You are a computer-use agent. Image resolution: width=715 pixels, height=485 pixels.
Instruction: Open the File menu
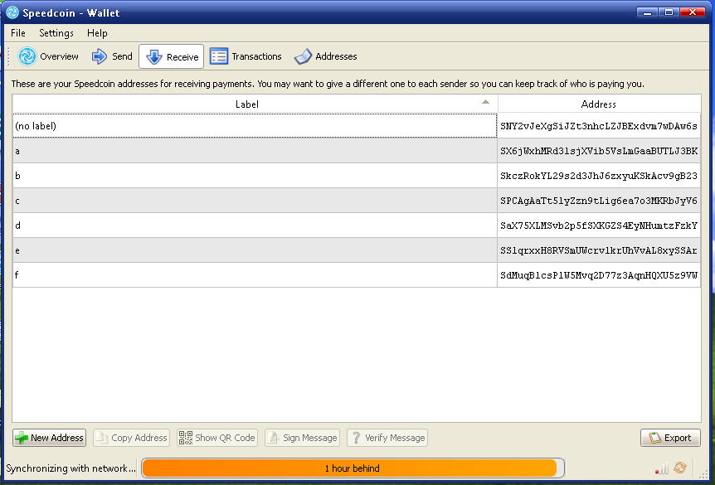(x=18, y=33)
